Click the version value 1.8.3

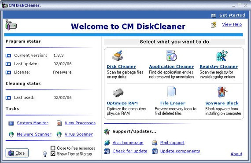pos(59,56)
